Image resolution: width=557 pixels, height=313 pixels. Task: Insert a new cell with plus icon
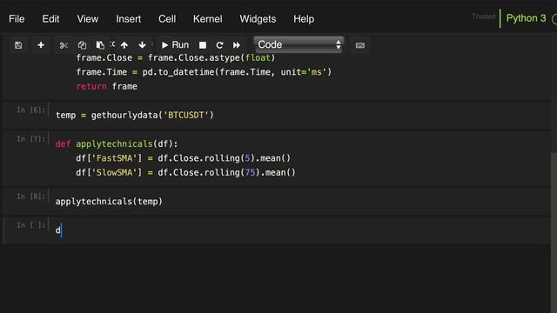pyautogui.click(x=41, y=45)
